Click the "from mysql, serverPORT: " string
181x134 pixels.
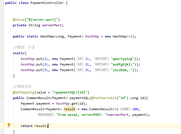81,115
